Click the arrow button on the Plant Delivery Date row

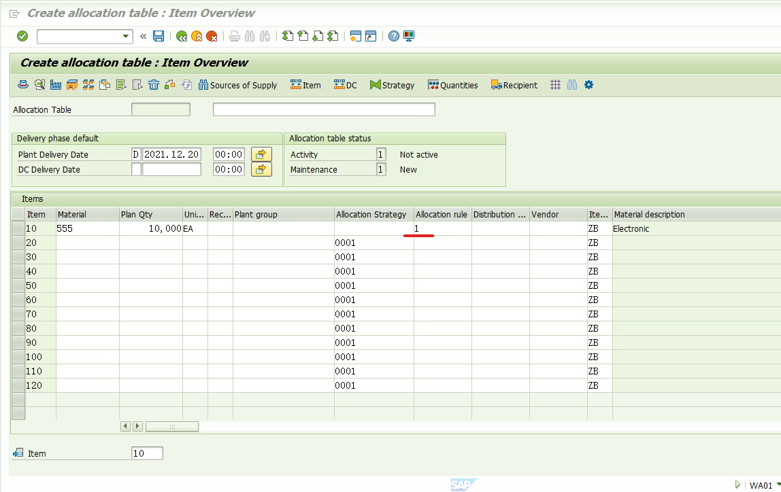tap(261, 154)
